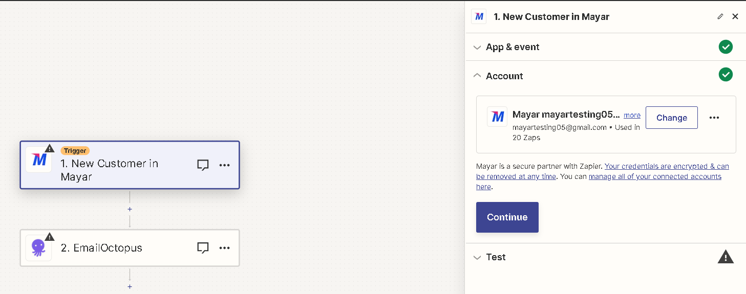The width and height of the screenshot is (746, 294).
Task: Click green check beside Account
Action: point(726,75)
